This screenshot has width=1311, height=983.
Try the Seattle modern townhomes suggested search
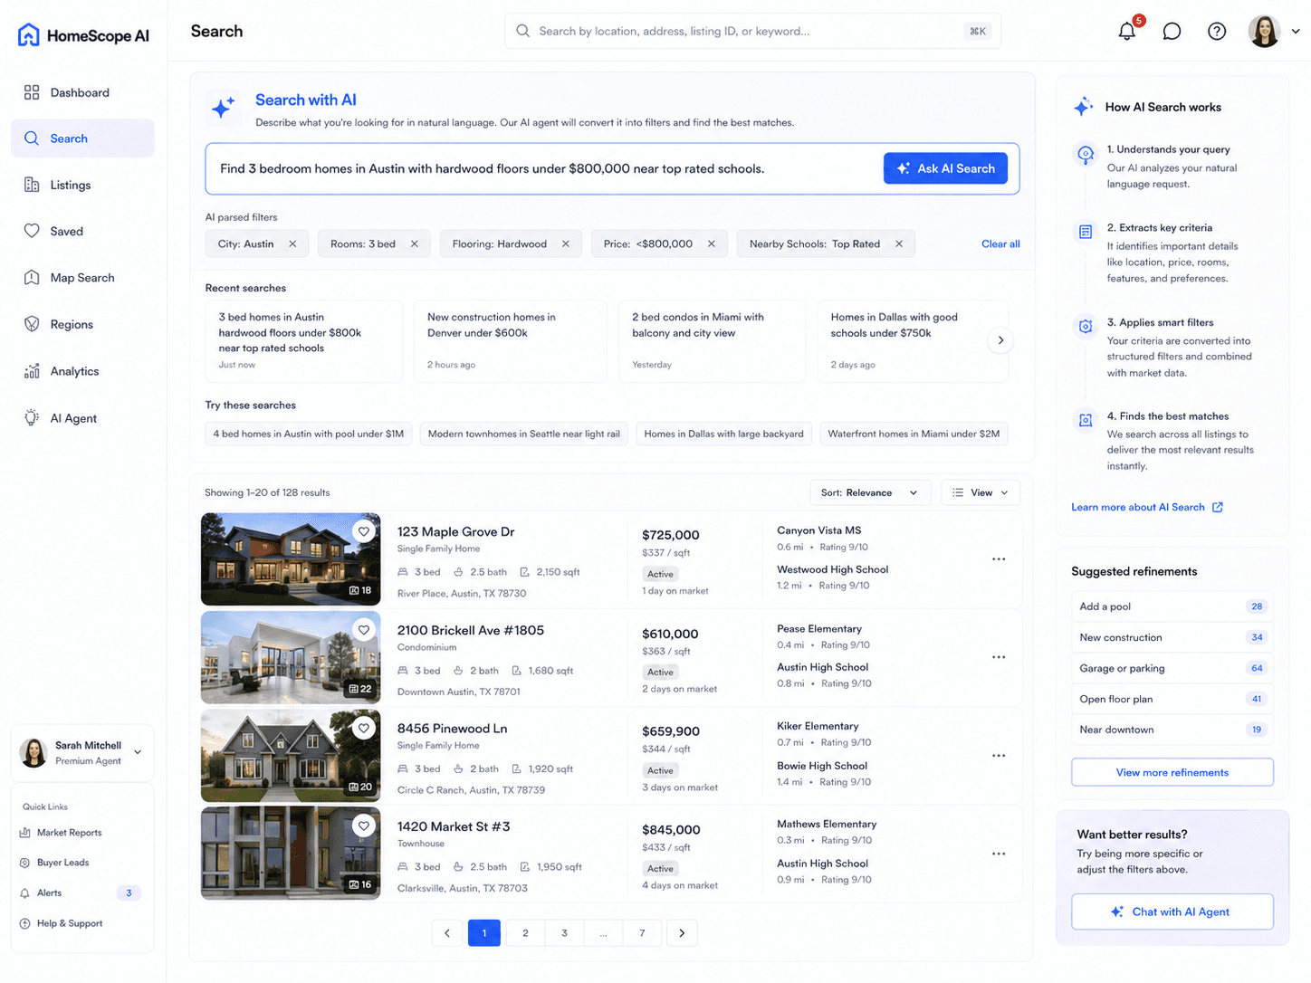(524, 434)
